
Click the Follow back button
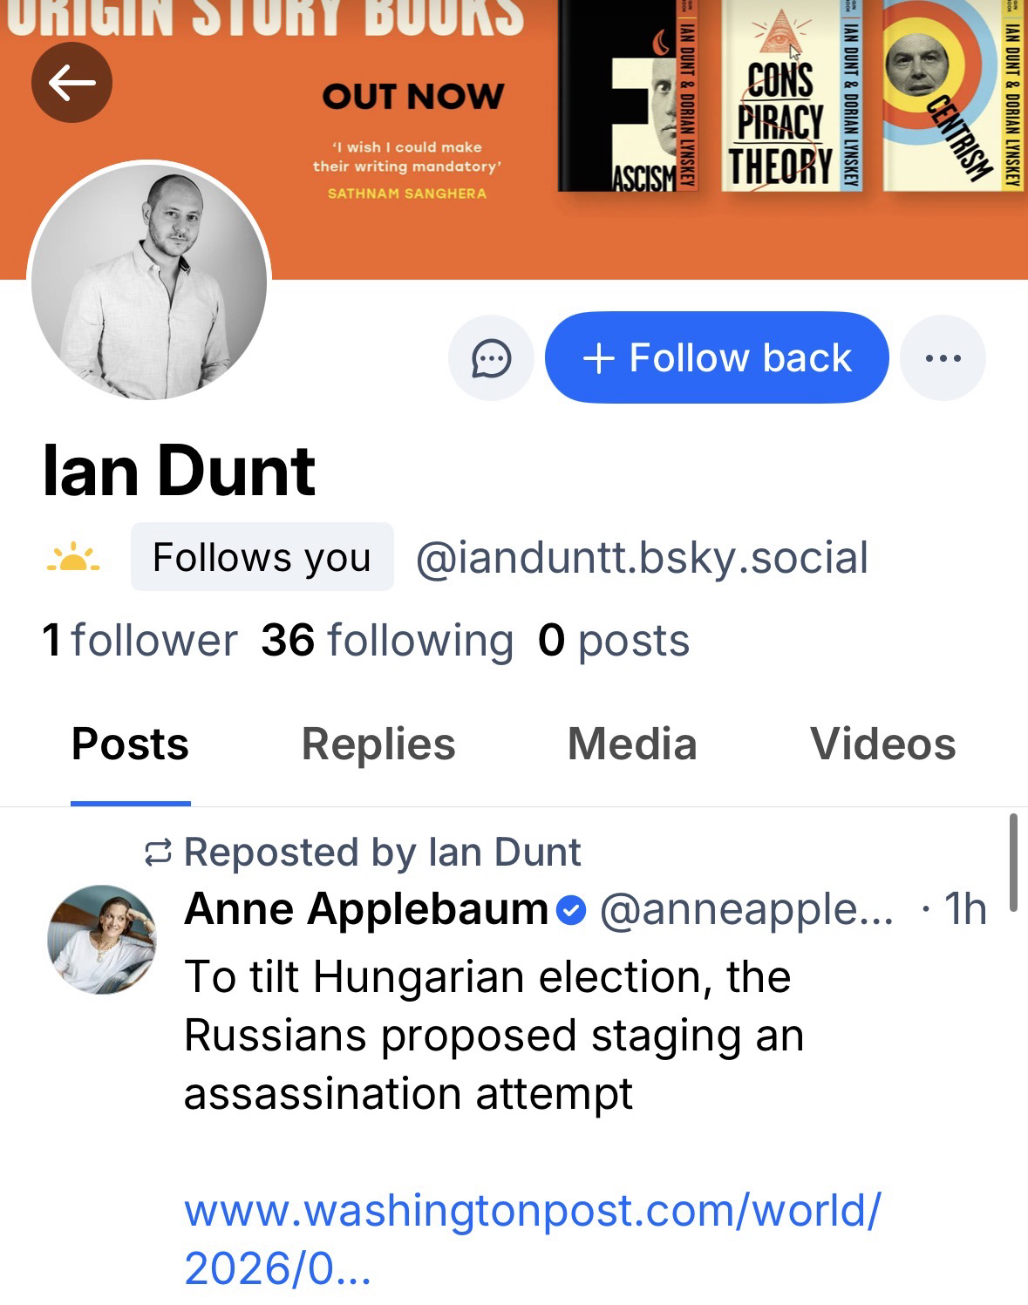coord(717,358)
